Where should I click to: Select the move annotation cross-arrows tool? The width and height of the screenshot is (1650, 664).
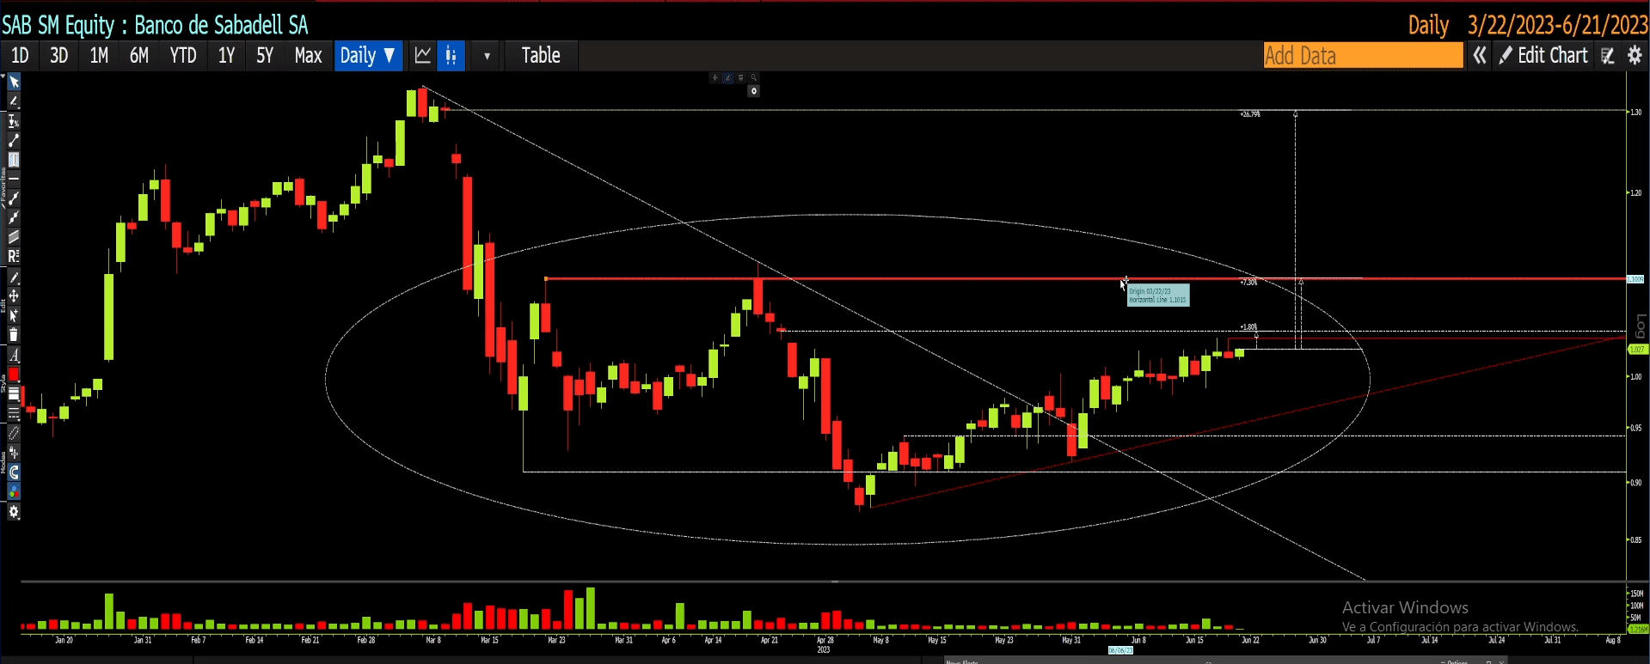tap(14, 296)
